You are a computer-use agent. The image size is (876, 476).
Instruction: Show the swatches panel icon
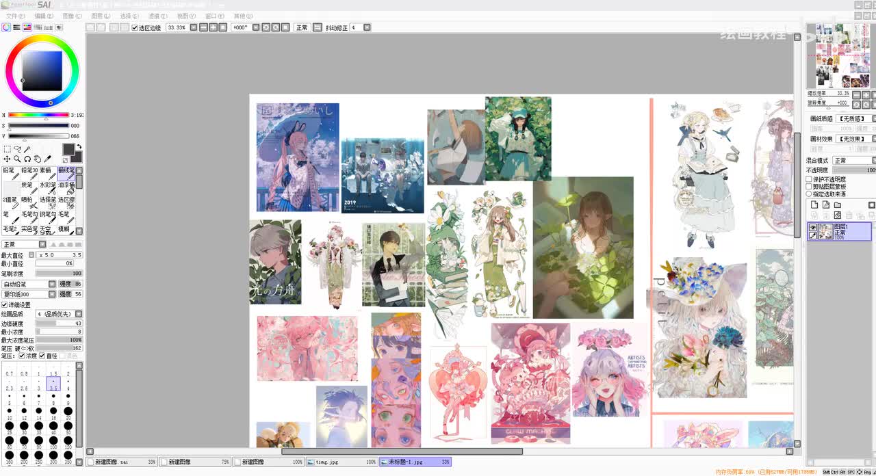49,27
